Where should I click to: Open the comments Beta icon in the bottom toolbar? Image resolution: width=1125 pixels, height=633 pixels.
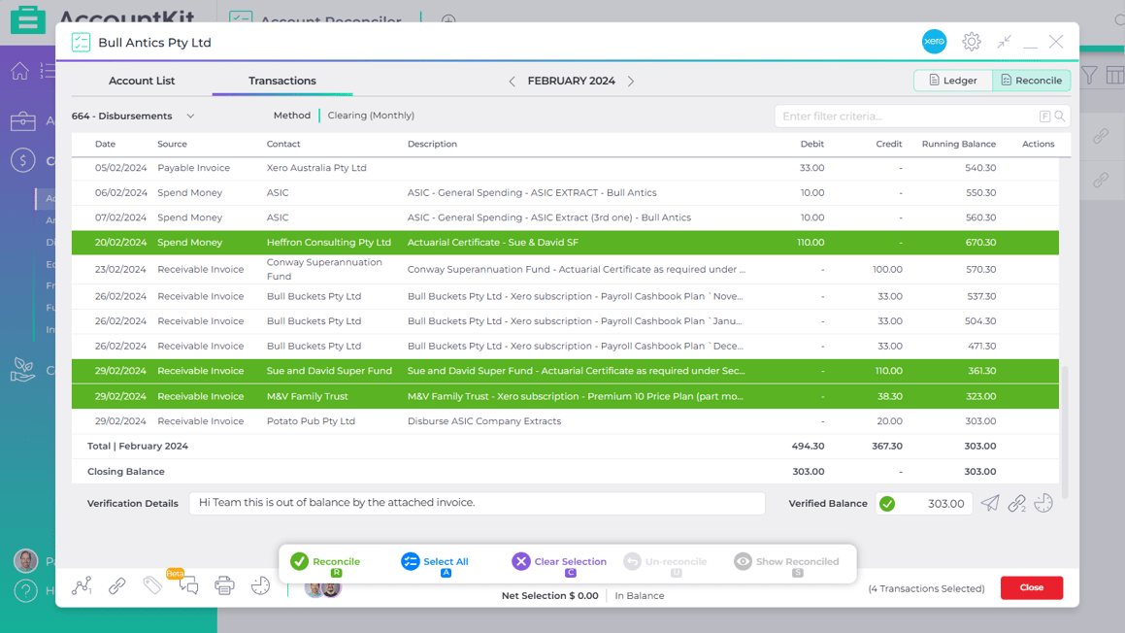187,586
